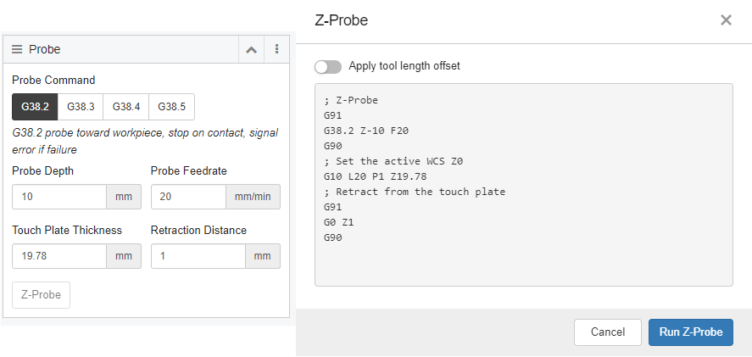Click the Probe Feedrate input field

pos(188,197)
